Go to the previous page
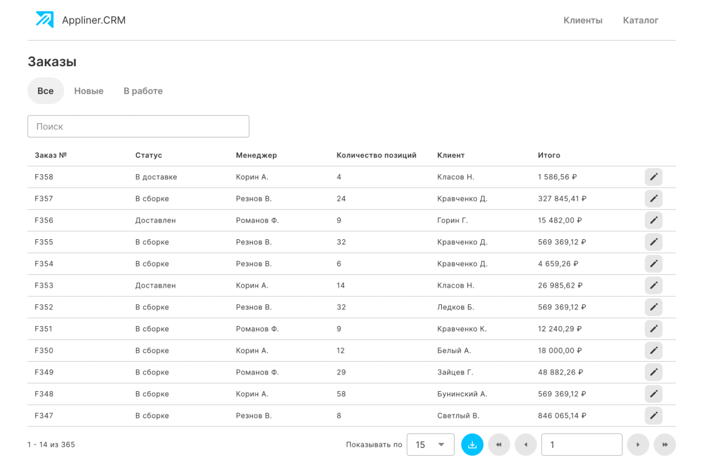Image resolution: width=702 pixels, height=468 pixels. tap(525, 444)
